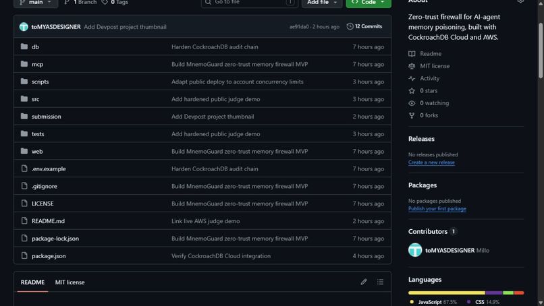Click the tests folder icon
This screenshot has width=544, height=306.
coord(24,133)
